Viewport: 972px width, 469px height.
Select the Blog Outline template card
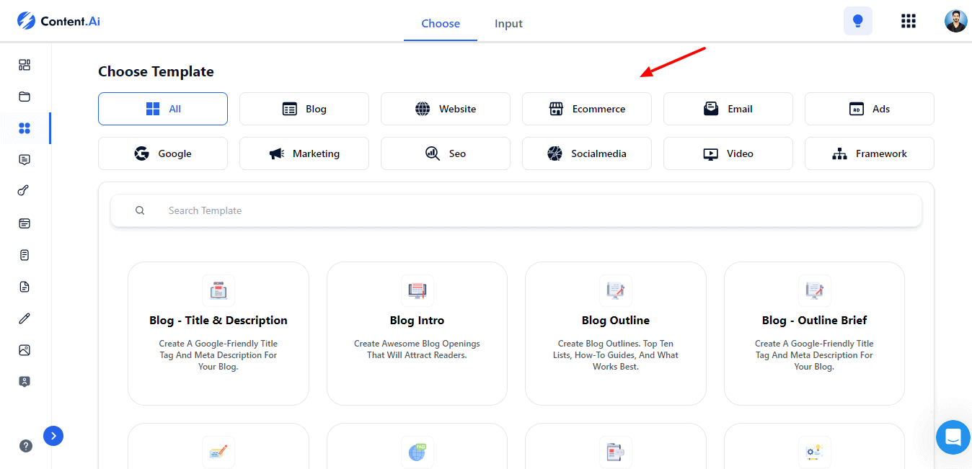coord(615,333)
